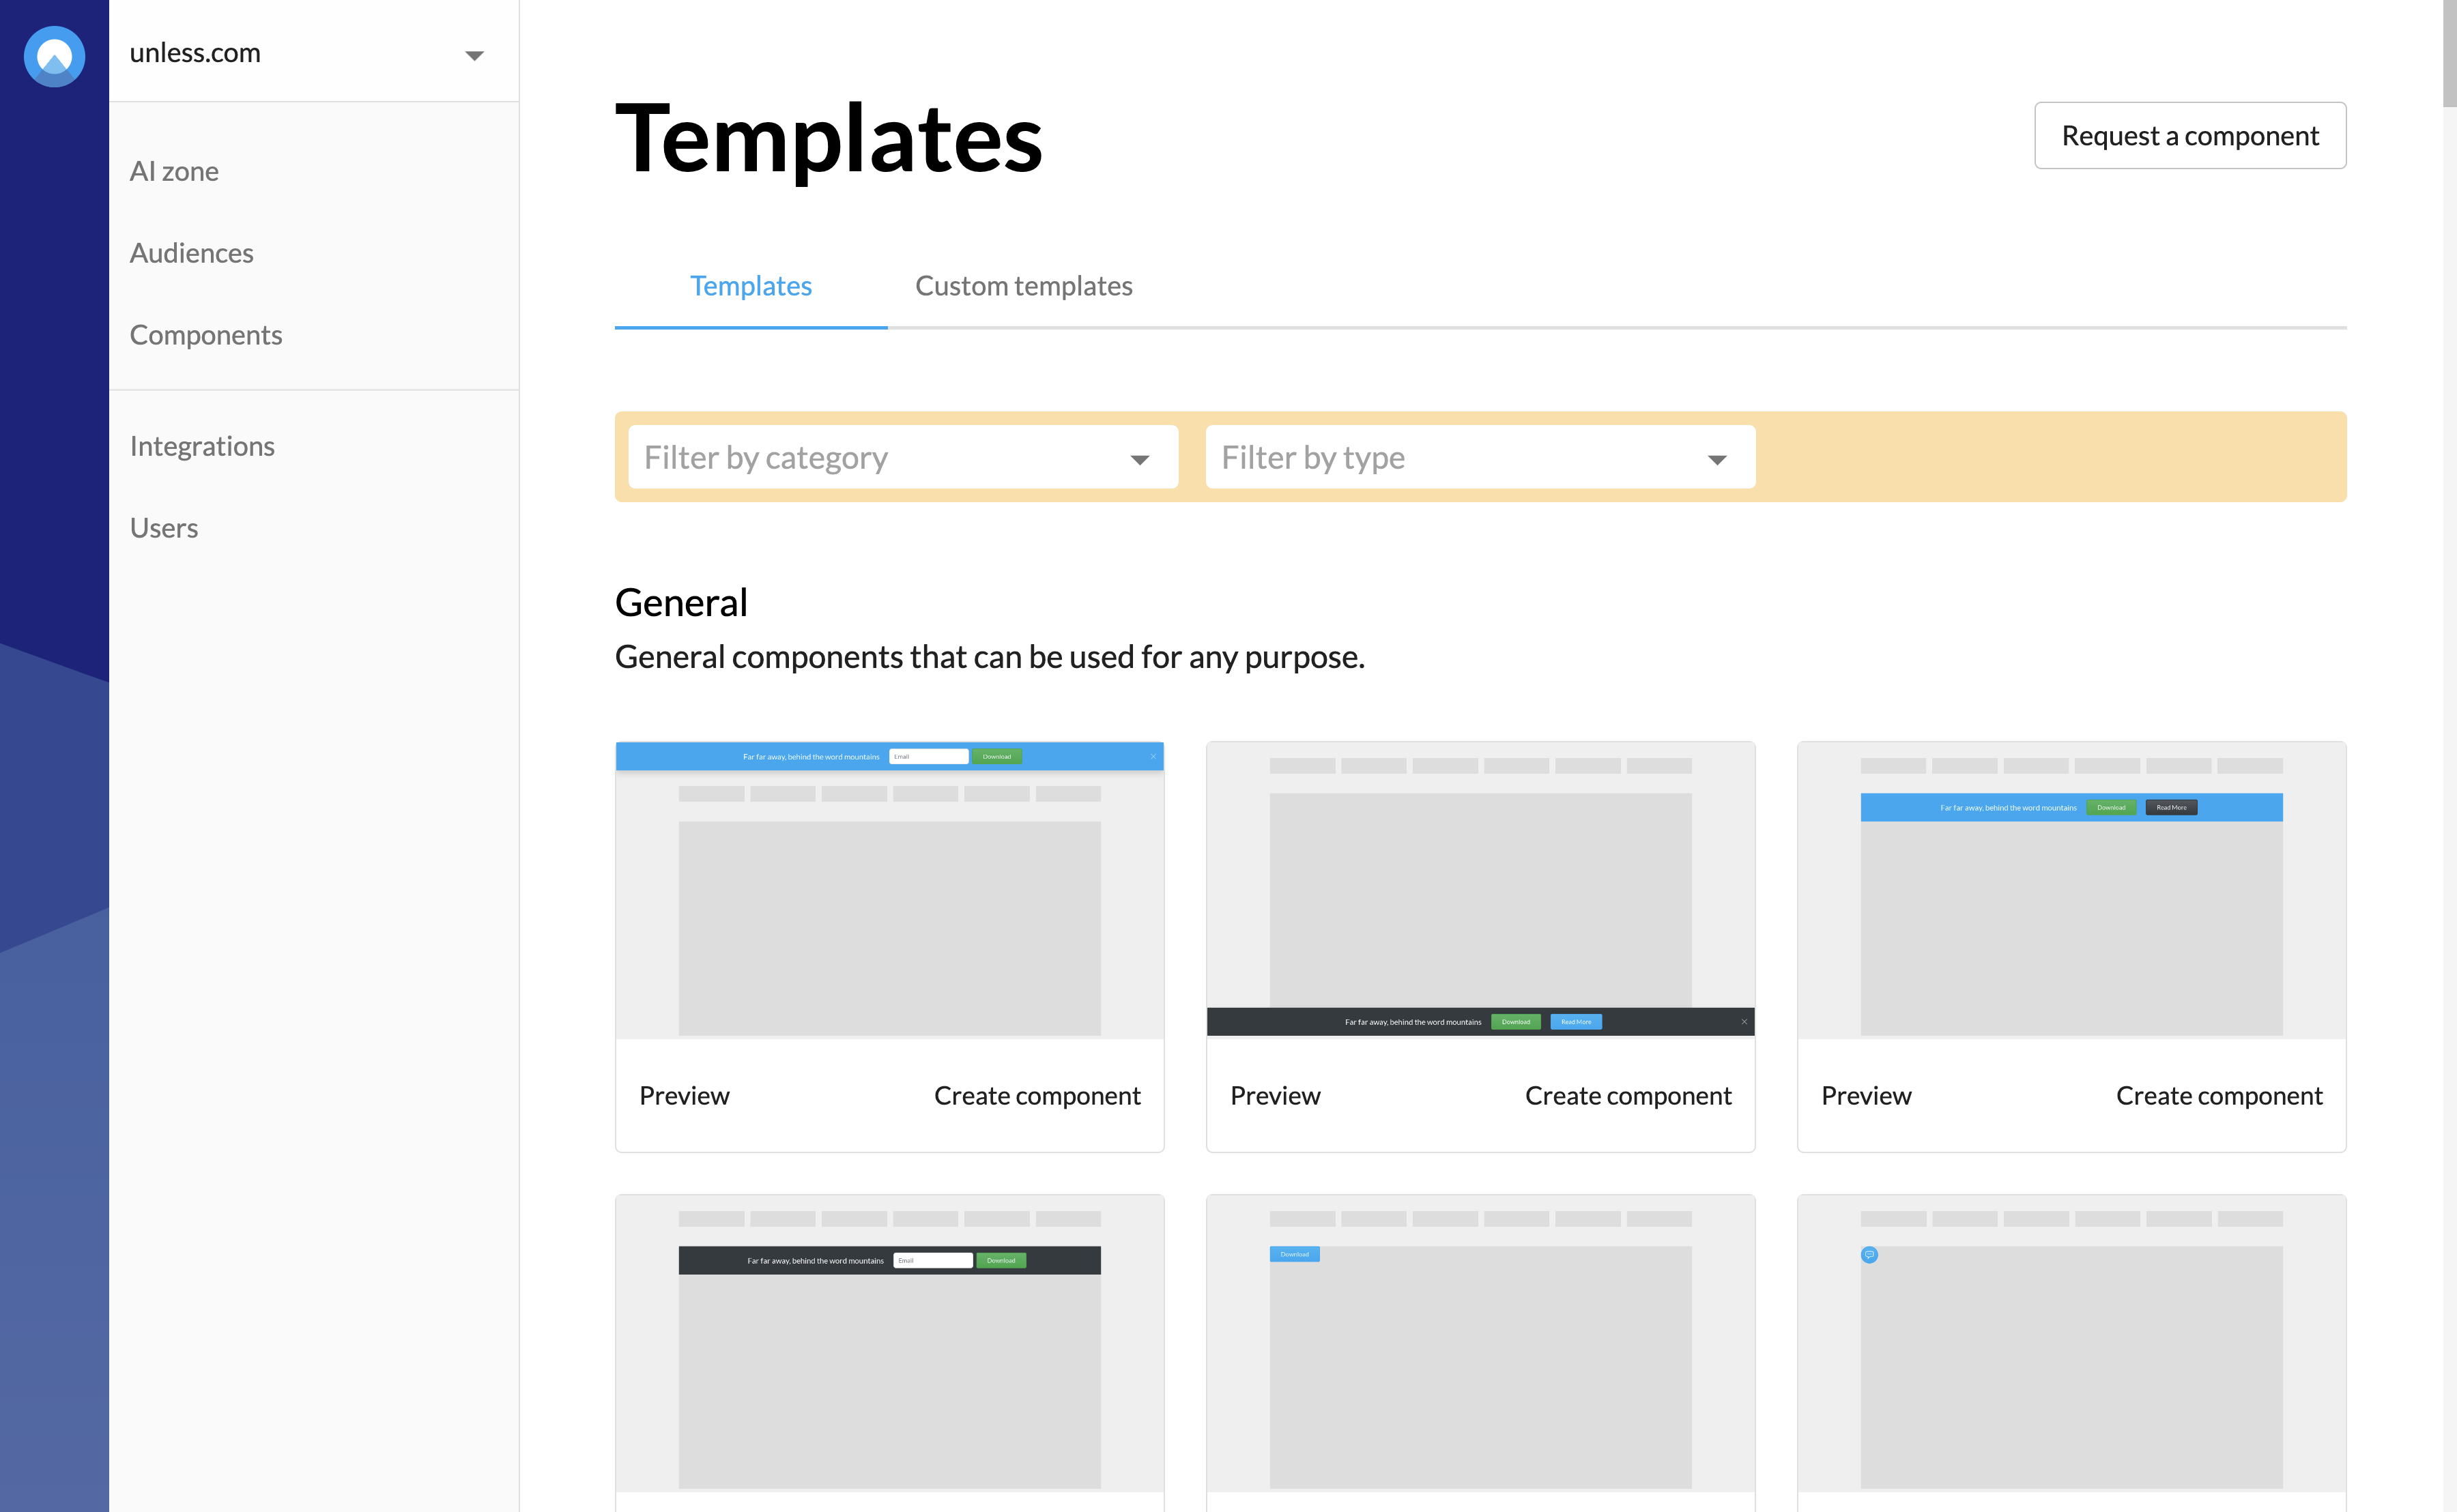Image resolution: width=2457 pixels, height=1512 pixels.
Task: Open the Filter by type dropdown
Action: (x=1479, y=457)
